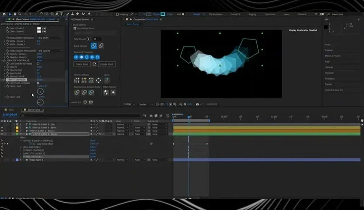The height and width of the screenshot is (210, 364).
Task: Switch to the Rigging workspace
Action: click(252, 14)
